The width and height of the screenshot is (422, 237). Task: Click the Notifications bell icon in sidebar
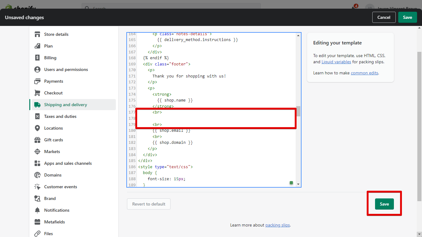37,210
